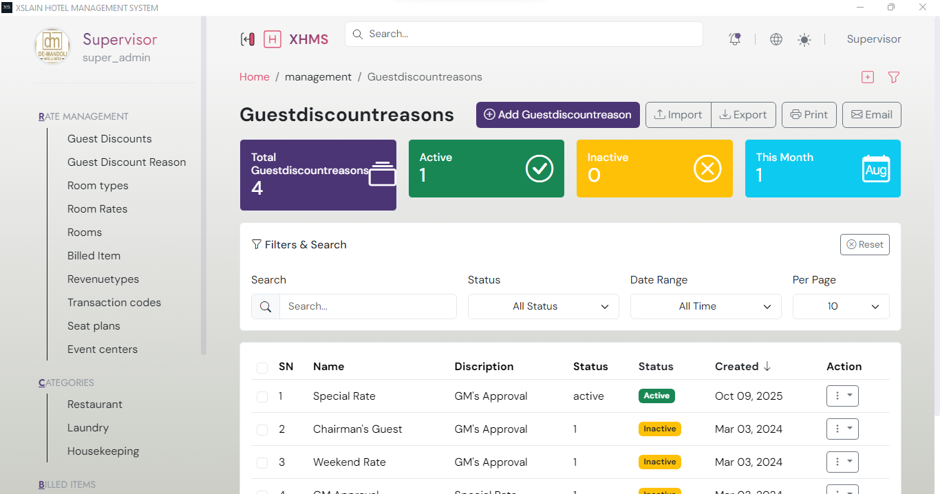Image resolution: width=940 pixels, height=494 pixels.
Task: Select Guest Discounts in the sidebar menu
Action: (x=109, y=138)
